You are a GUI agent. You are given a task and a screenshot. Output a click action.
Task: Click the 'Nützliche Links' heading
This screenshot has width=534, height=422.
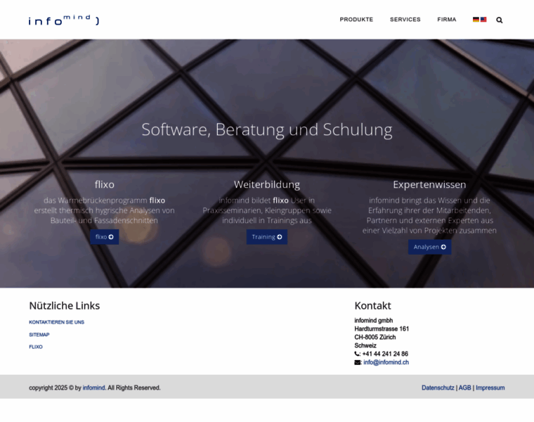pyautogui.click(x=65, y=306)
